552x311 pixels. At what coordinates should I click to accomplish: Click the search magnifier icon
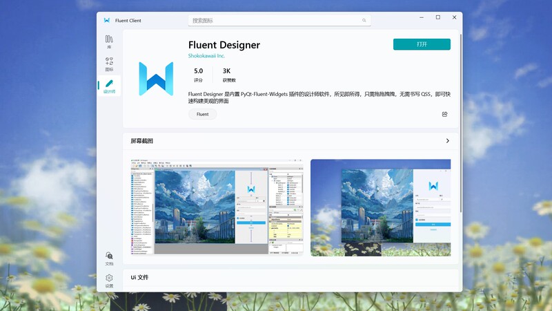(364, 21)
